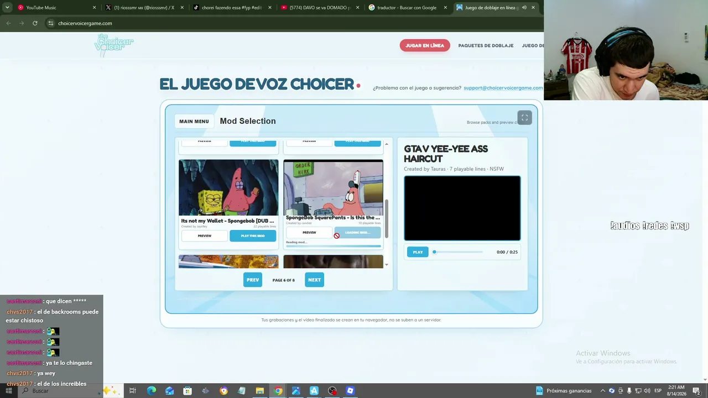Open the taskbar clock and date
The width and height of the screenshot is (708, 398).
click(676, 391)
